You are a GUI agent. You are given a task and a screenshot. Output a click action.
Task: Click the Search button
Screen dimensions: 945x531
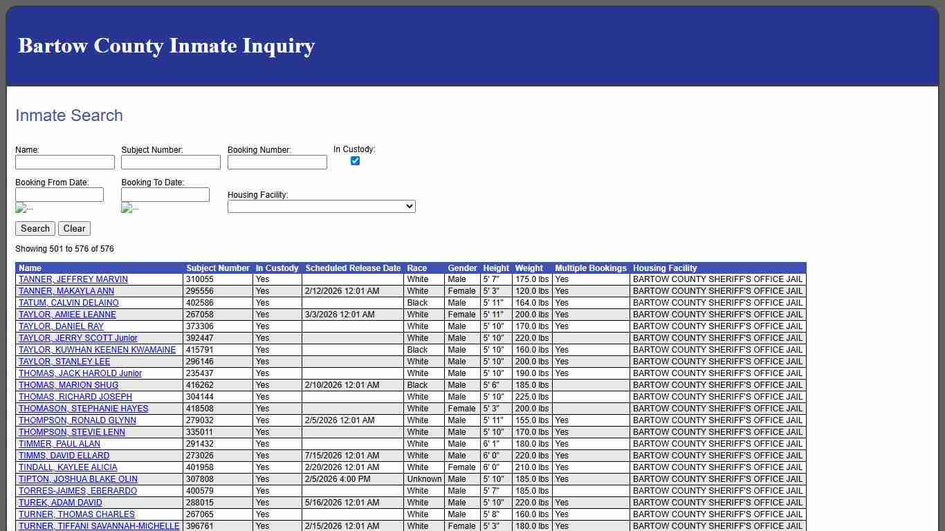35,228
